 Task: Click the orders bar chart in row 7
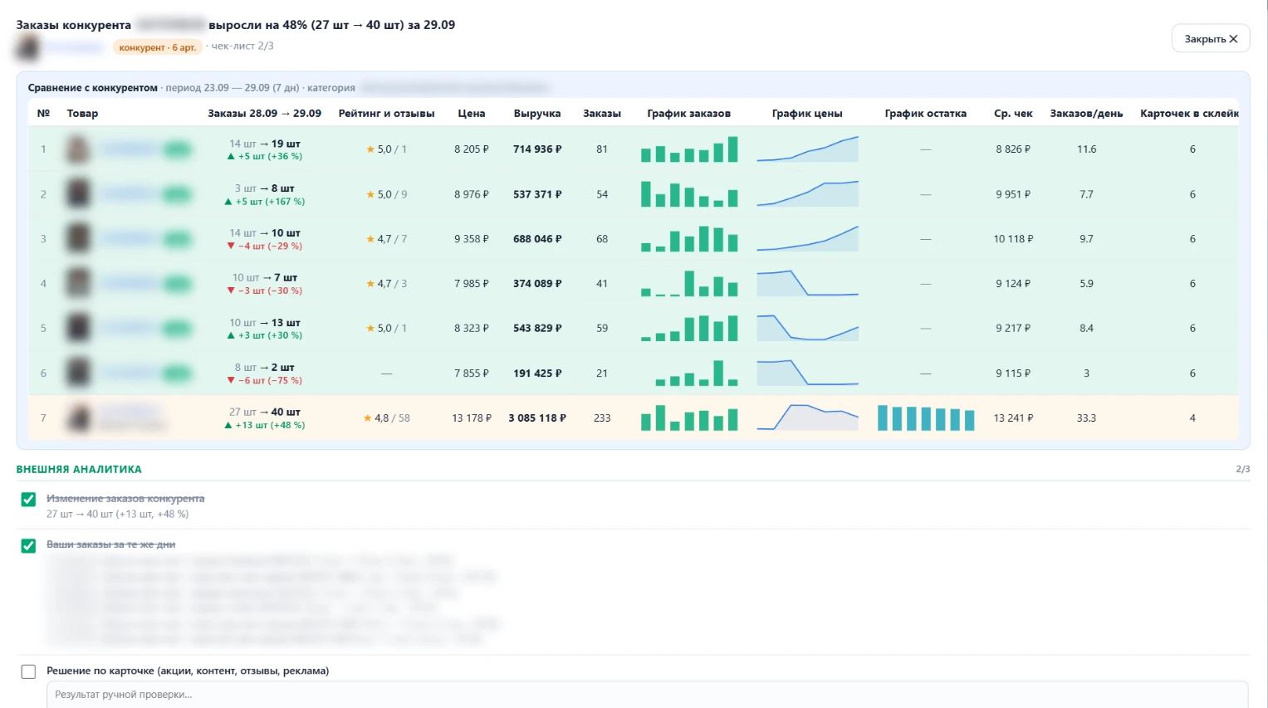pyautogui.click(x=689, y=418)
